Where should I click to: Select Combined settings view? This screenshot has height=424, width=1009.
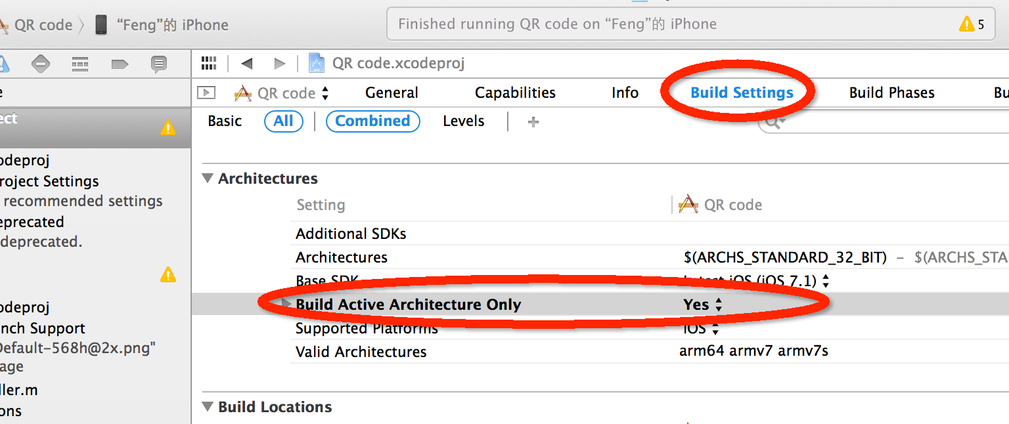[372, 121]
